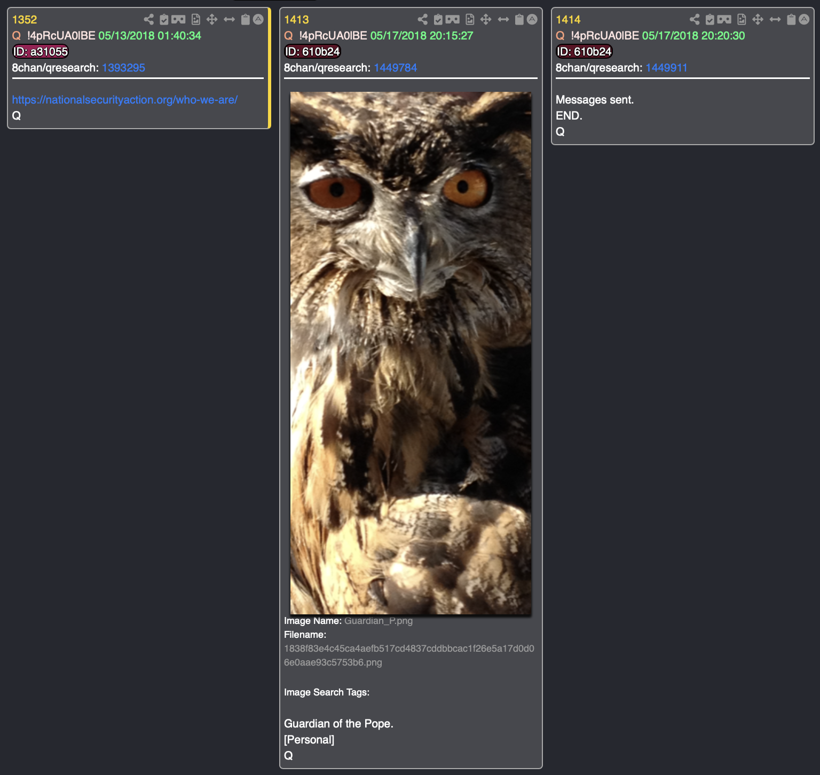
Task: Click image file icon on post 1413
Action: [x=470, y=20]
